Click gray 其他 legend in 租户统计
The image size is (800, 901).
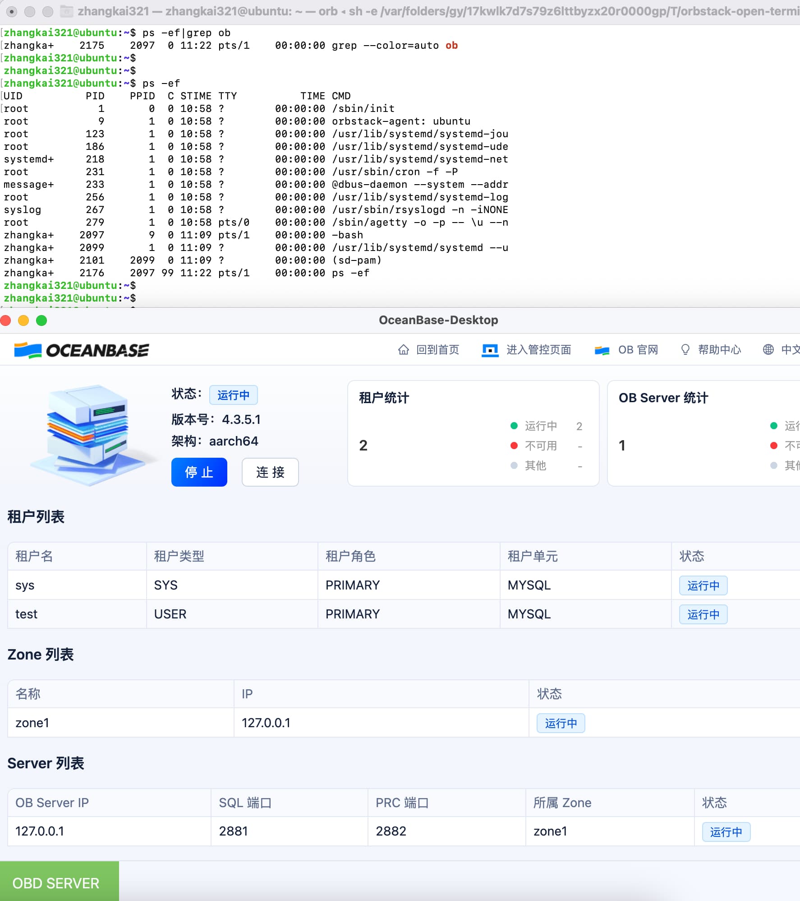tap(529, 465)
